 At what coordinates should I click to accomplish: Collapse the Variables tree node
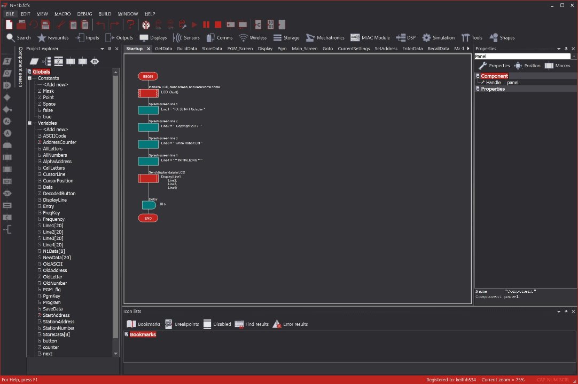[x=29, y=123]
